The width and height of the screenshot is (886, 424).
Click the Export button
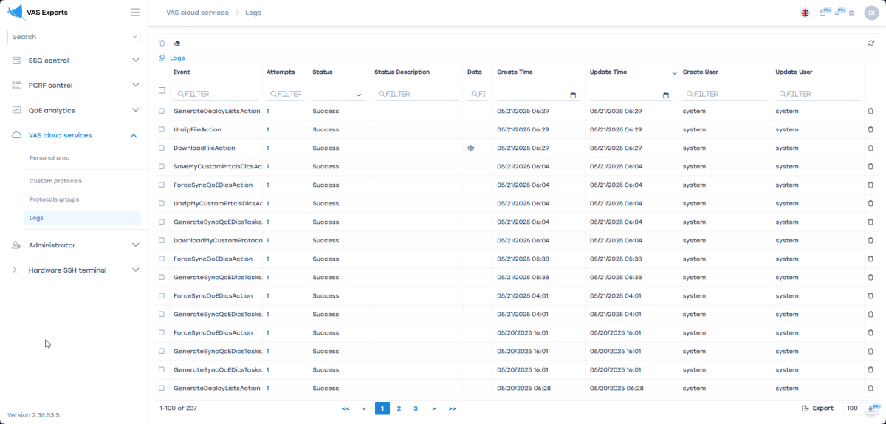click(x=817, y=408)
